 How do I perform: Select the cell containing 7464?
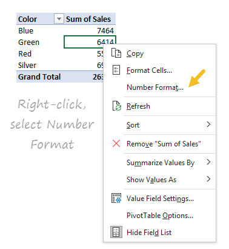coord(90,30)
